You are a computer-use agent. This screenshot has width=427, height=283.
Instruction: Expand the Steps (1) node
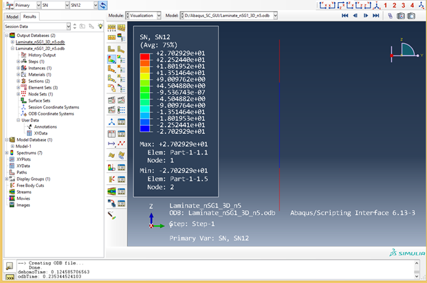[x=18, y=62]
